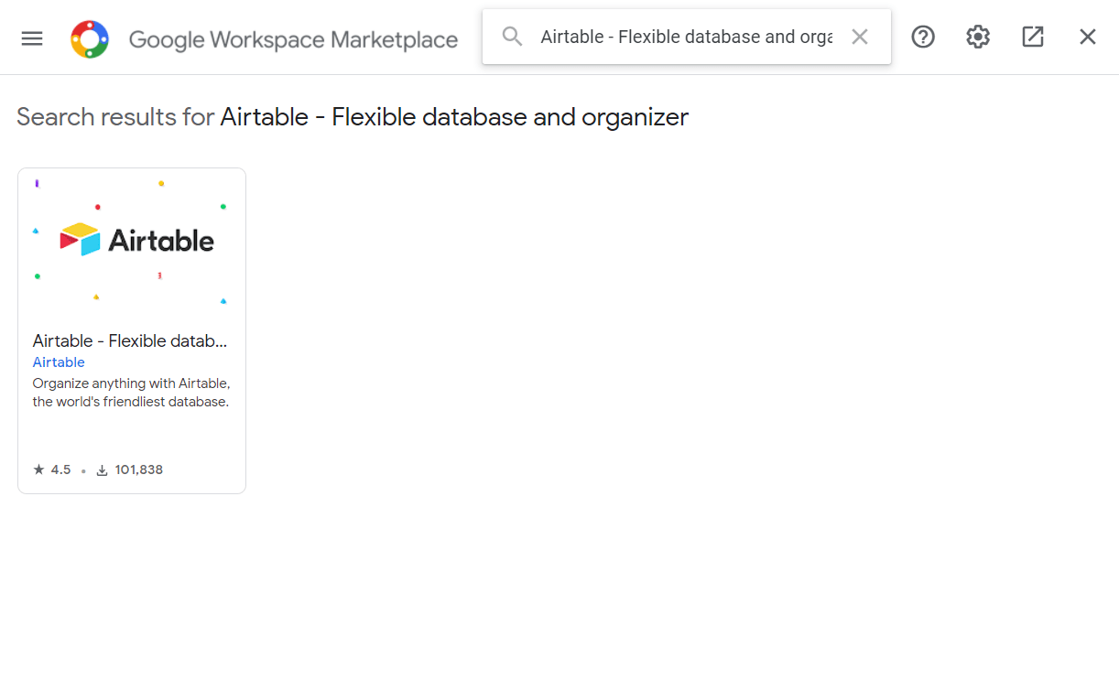The image size is (1119, 680).
Task: Open Marketplace in new window icon
Action: (x=1033, y=37)
